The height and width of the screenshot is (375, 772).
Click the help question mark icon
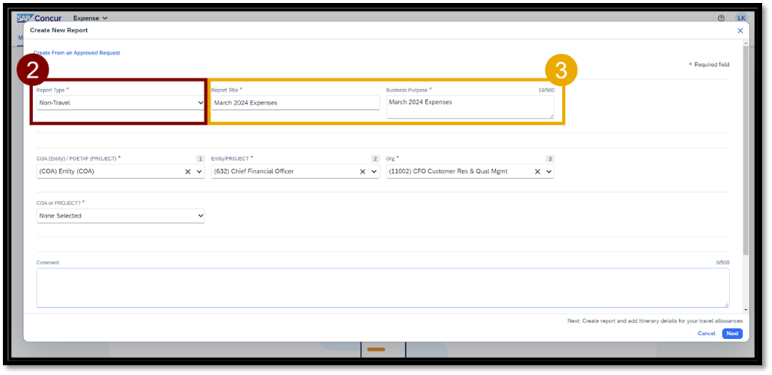coord(721,18)
